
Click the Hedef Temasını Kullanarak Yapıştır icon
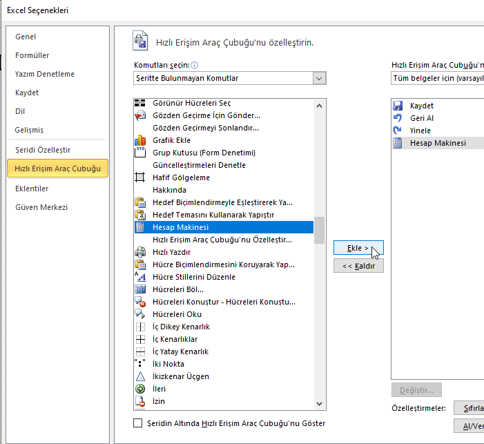[x=140, y=215]
